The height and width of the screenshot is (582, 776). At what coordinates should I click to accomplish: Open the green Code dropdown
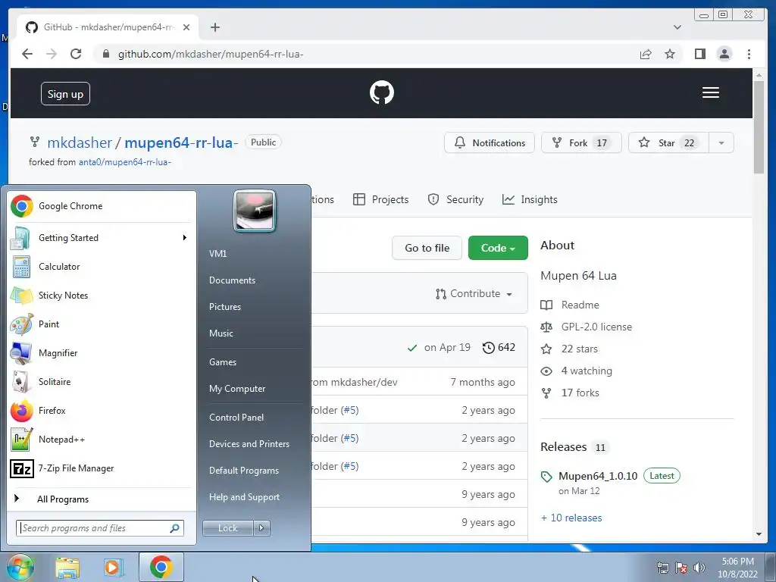coord(498,248)
